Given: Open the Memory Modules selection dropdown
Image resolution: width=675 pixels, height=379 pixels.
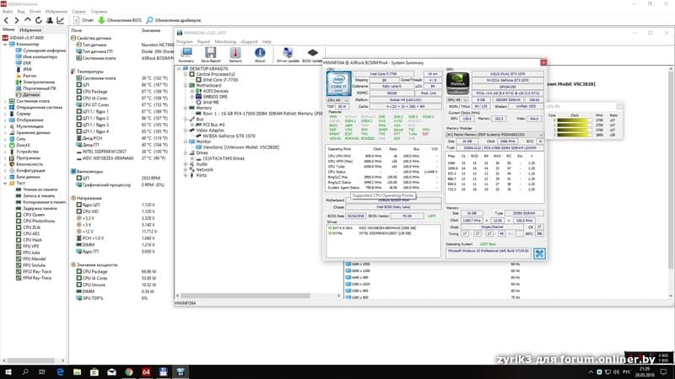Looking at the screenshot, I should 495,133.
